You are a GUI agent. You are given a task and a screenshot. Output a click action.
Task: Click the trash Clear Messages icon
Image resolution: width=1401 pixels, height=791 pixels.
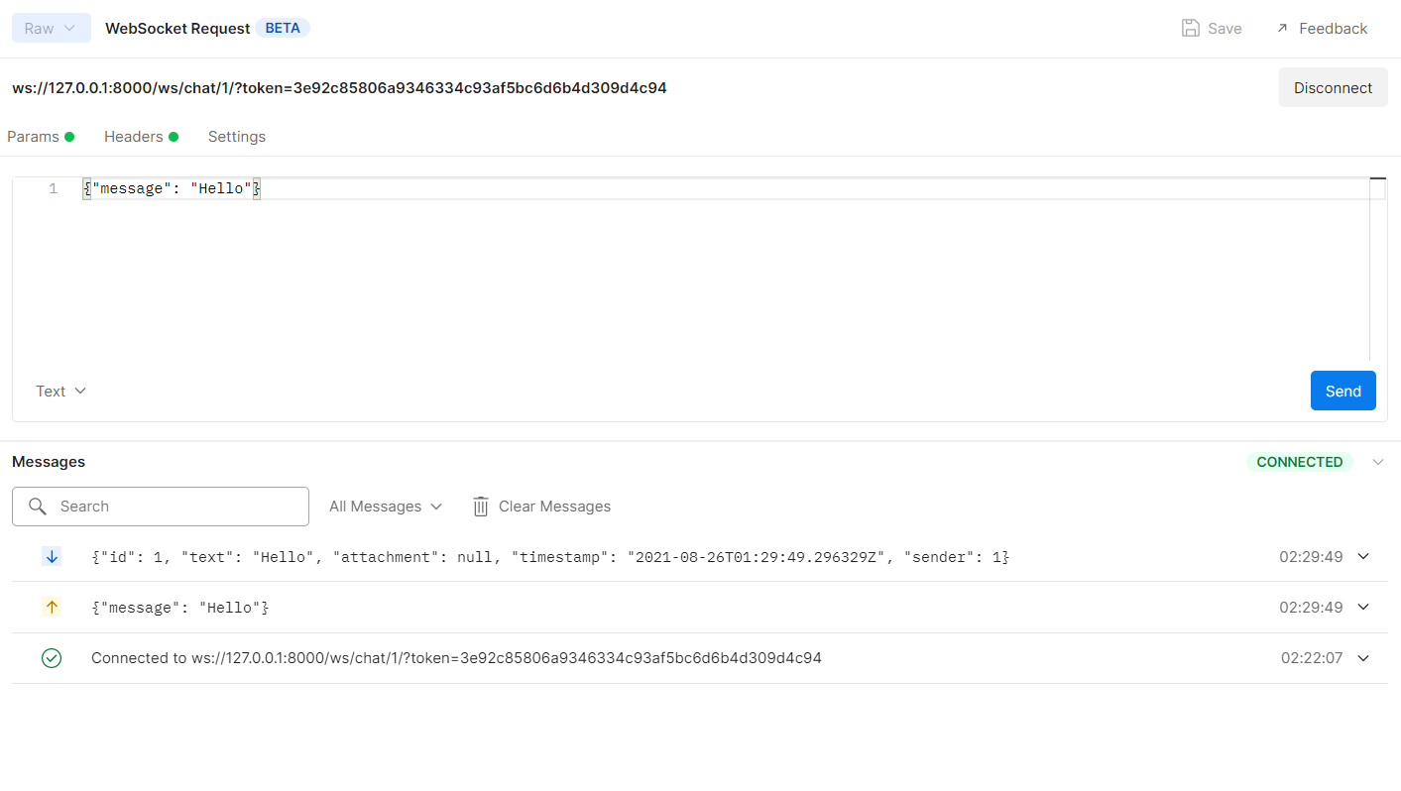click(x=481, y=507)
